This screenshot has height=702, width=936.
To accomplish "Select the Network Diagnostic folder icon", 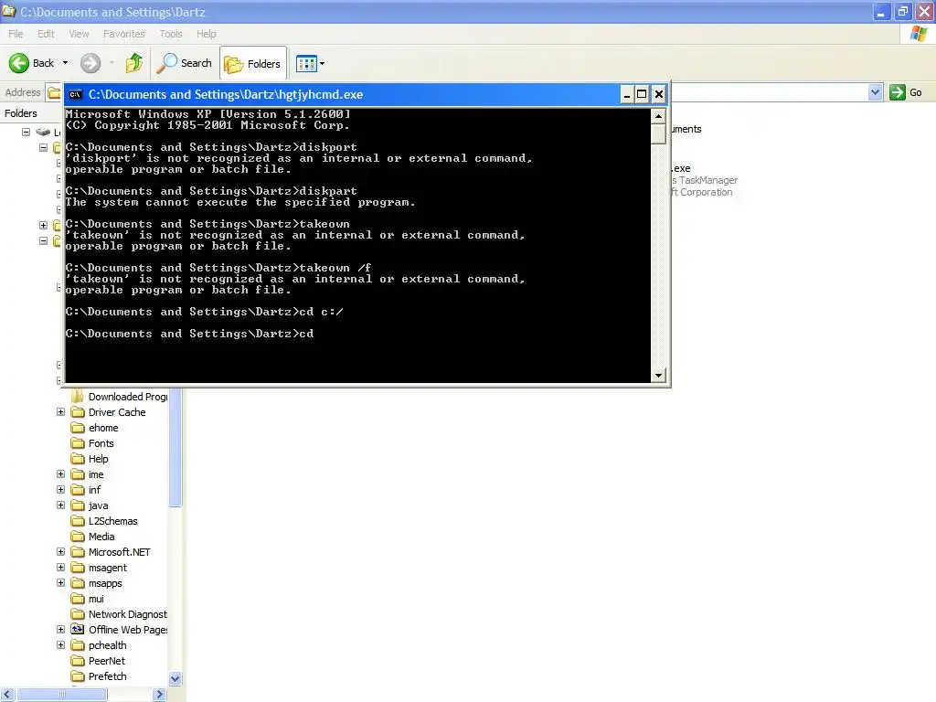I will point(78,613).
